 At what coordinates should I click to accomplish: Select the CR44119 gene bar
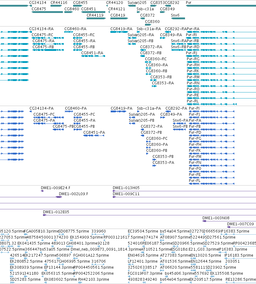[x=96, y=18]
